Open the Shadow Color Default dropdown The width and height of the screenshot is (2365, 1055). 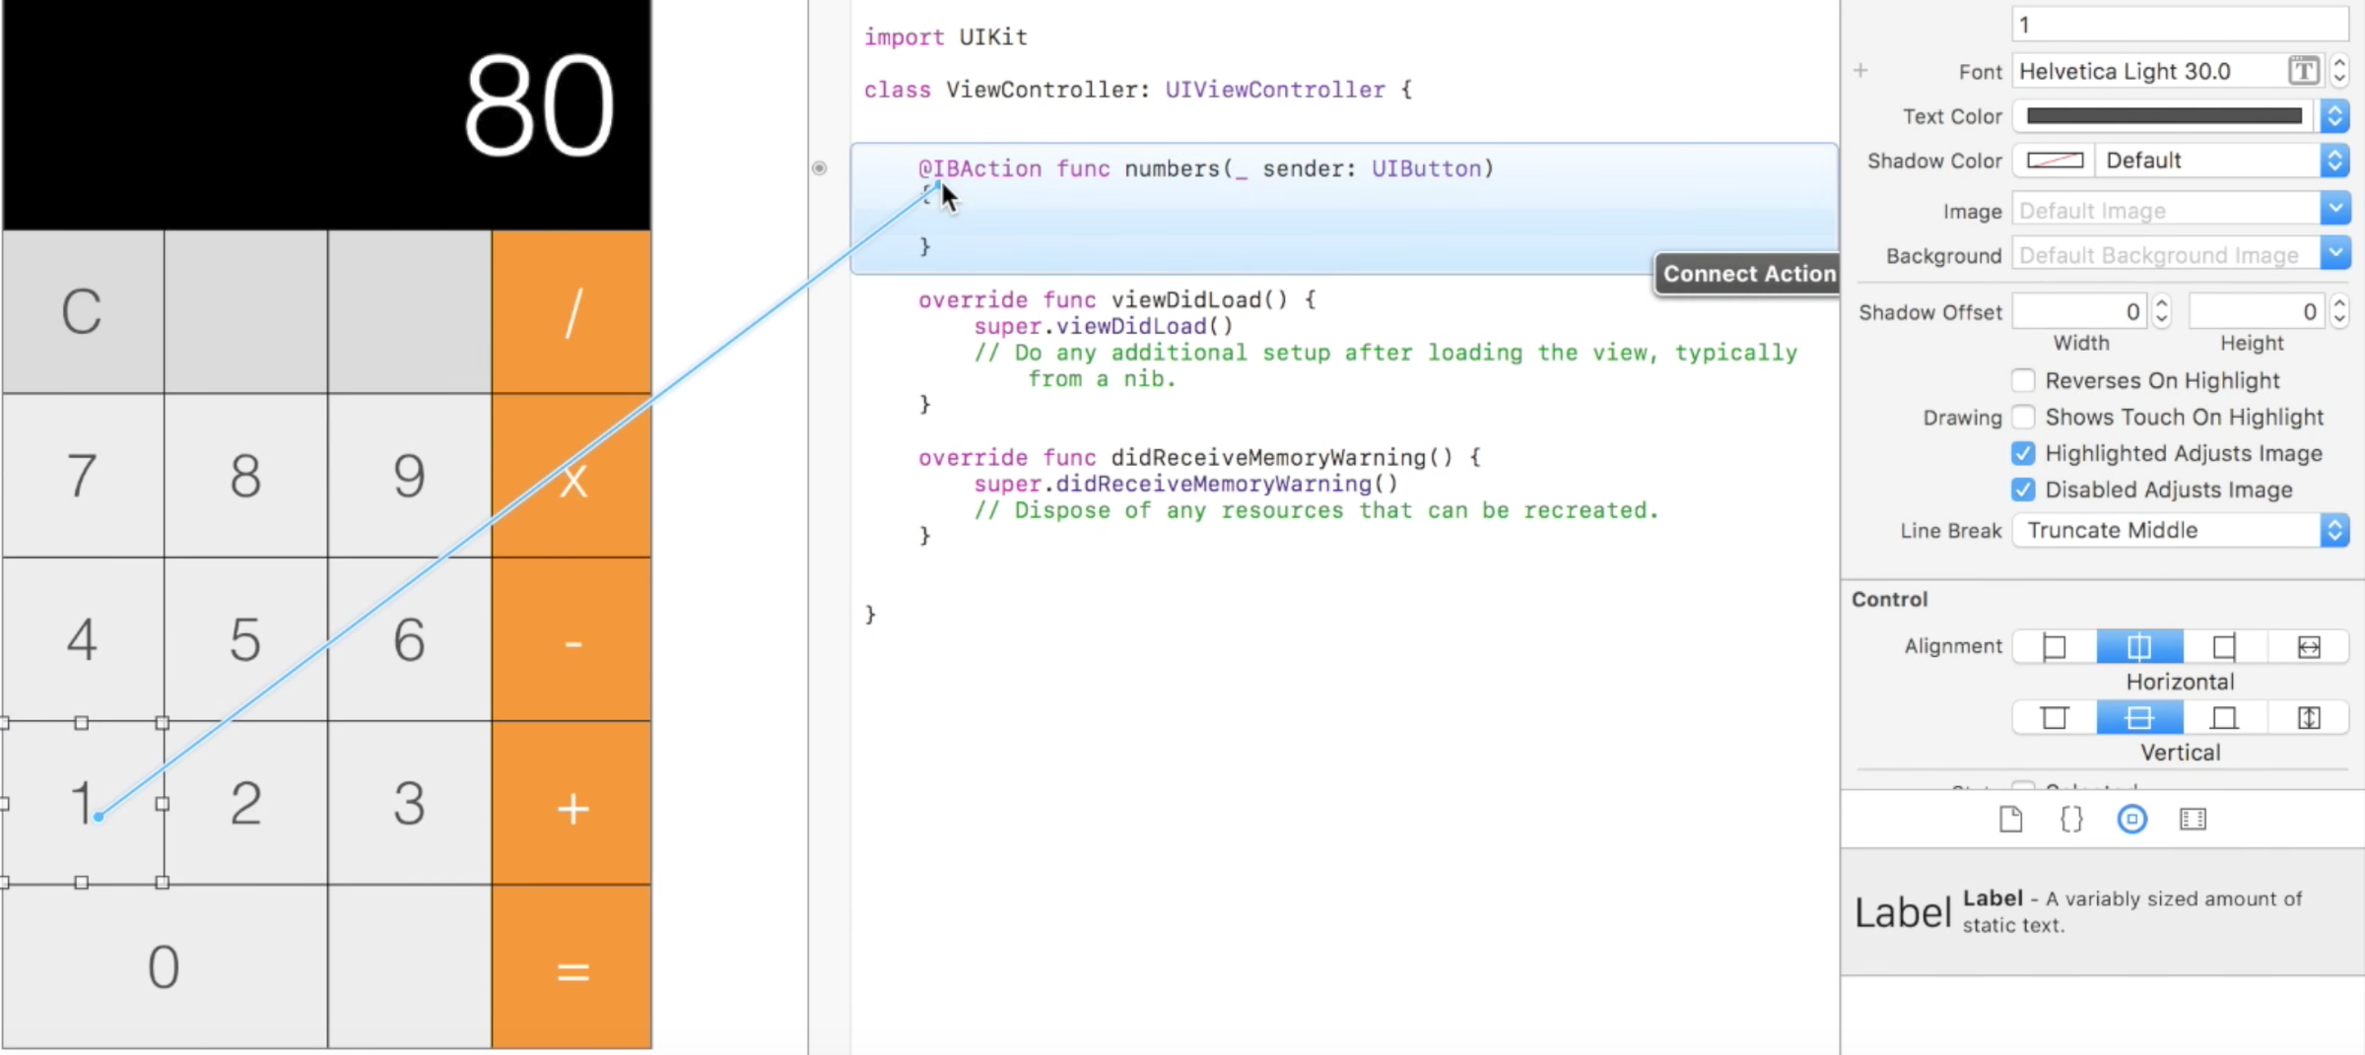coord(2334,161)
